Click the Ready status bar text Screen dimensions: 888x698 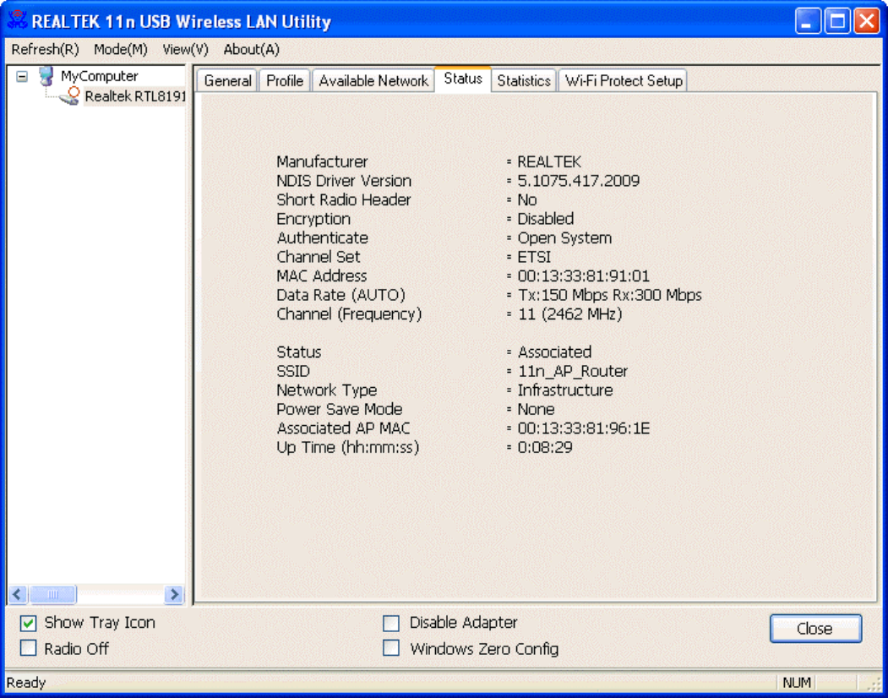(26, 682)
